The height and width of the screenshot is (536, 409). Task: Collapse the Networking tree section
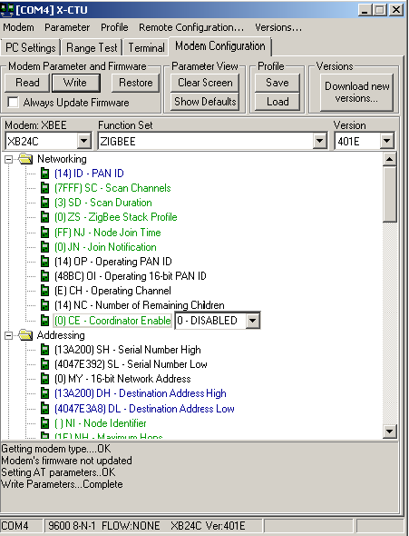[8, 159]
